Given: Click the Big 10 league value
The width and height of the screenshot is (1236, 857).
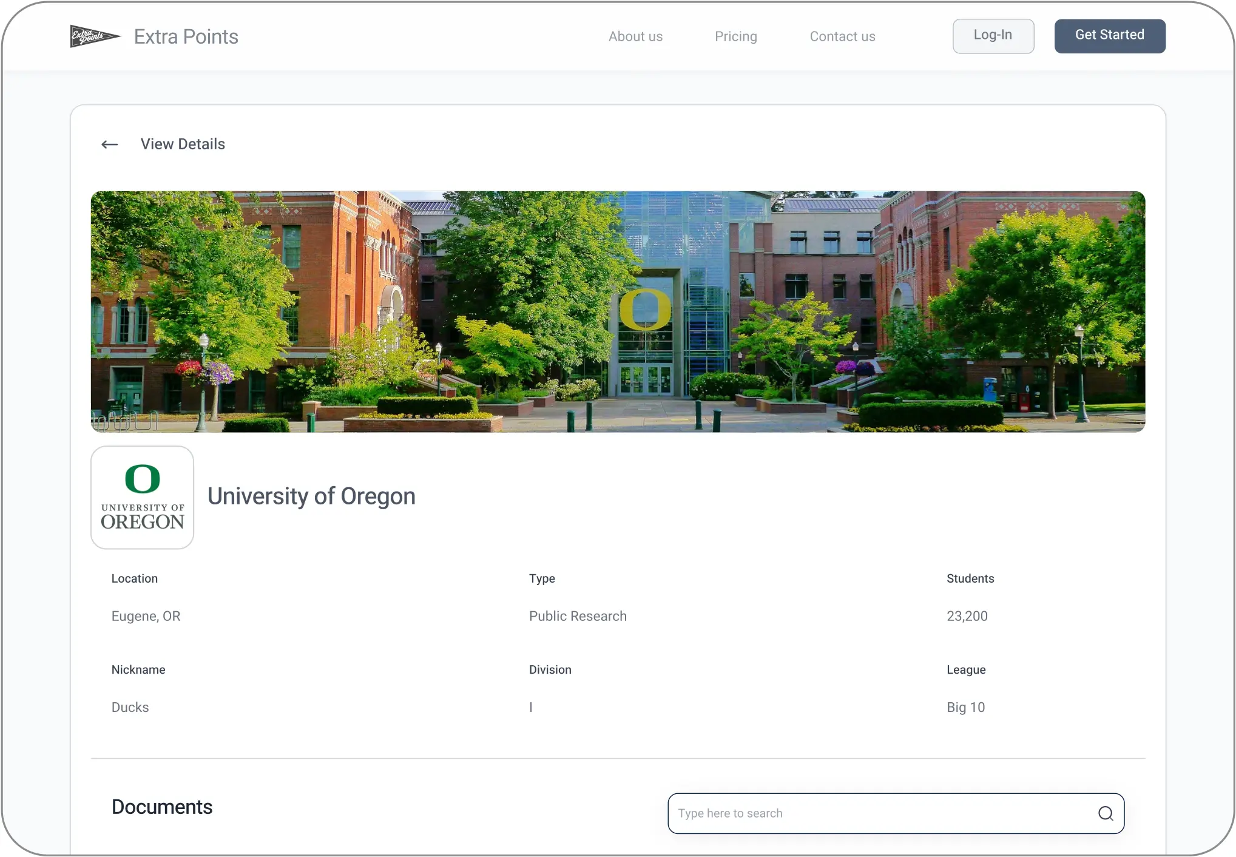Looking at the screenshot, I should 965,707.
